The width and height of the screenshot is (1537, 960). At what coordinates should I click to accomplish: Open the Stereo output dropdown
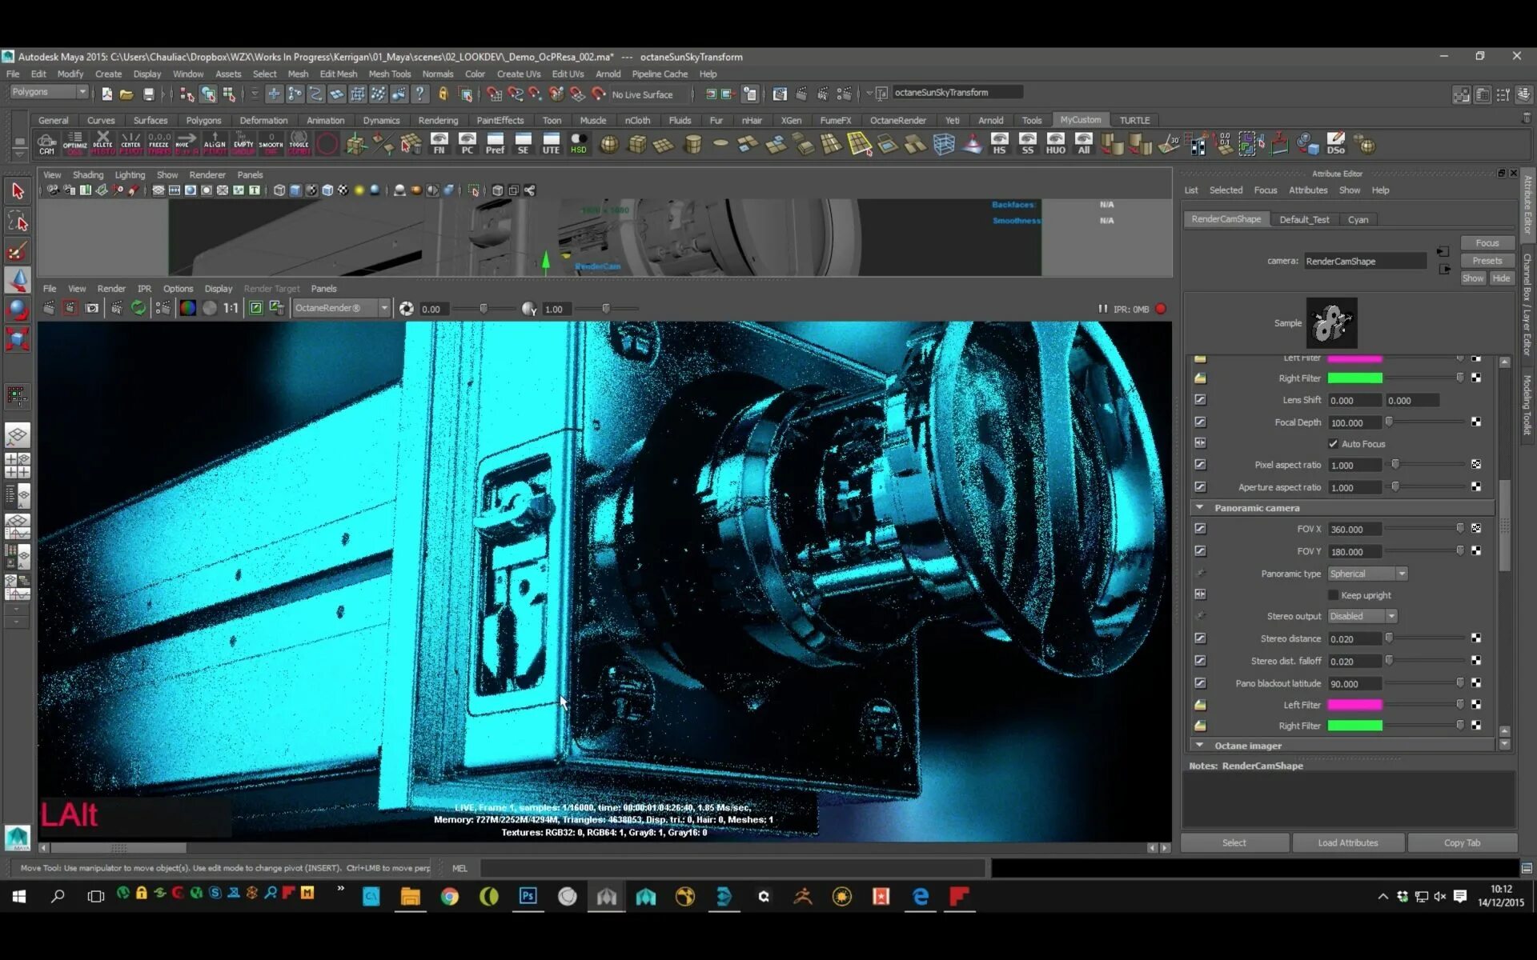point(1362,616)
